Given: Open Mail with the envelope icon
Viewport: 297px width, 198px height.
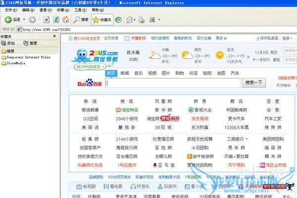Looking at the screenshot, I should pyautogui.click(x=130, y=19).
